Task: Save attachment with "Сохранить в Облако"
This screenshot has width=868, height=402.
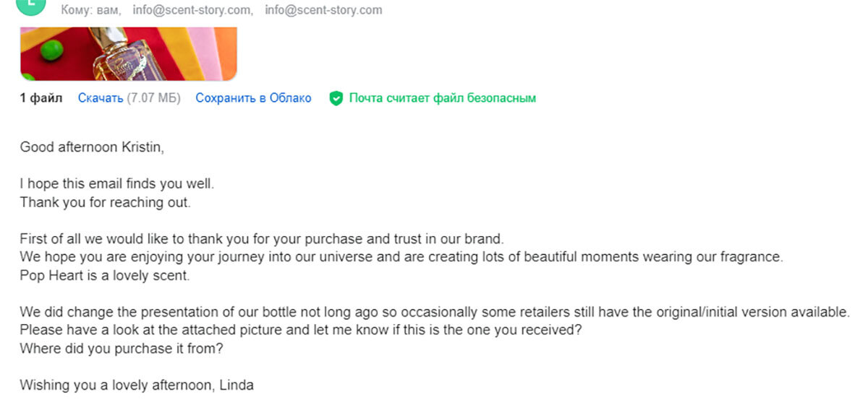Action: tap(253, 98)
